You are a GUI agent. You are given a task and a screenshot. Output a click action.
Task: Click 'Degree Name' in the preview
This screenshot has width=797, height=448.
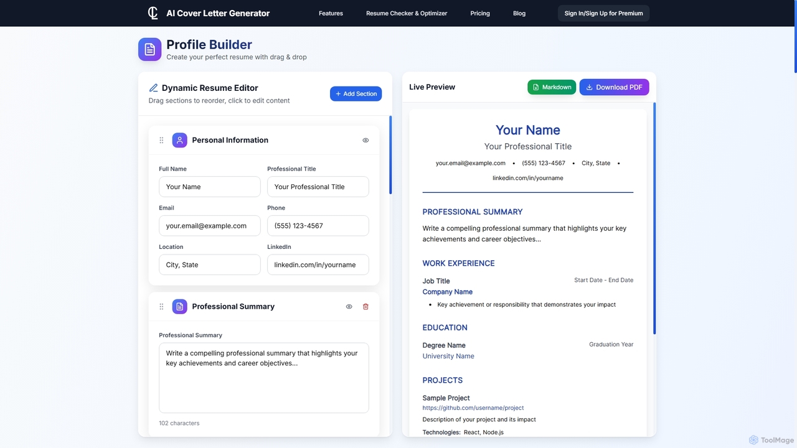tap(444, 345)
